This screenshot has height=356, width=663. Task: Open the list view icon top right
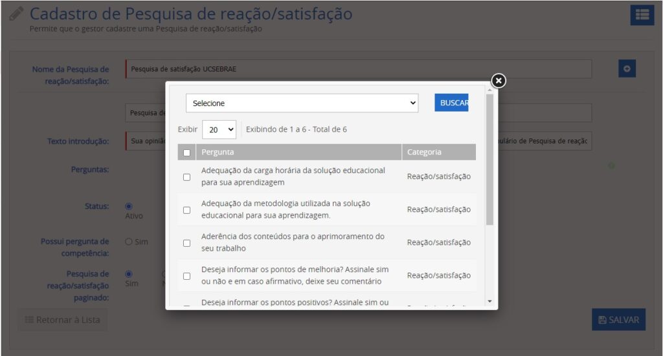[x=642, y=16]
